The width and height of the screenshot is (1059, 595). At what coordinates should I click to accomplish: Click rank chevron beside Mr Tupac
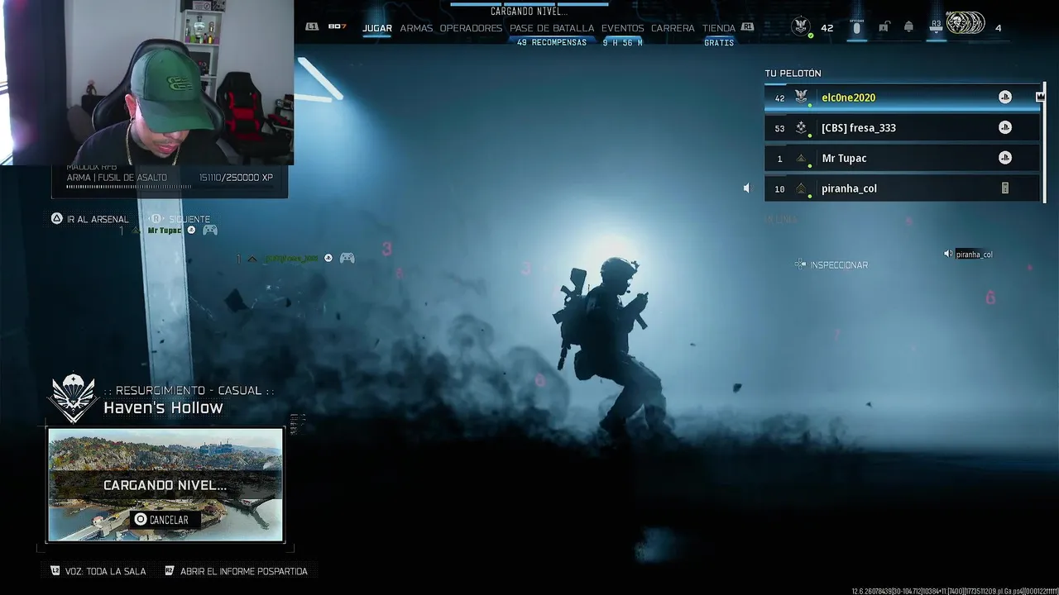pyautogui.click(x=801, y=158)
